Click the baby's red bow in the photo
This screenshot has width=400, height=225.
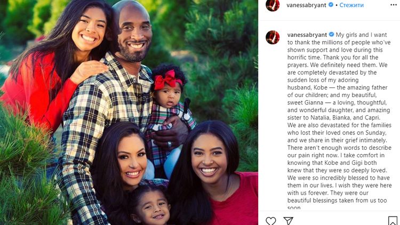(167, 79)
